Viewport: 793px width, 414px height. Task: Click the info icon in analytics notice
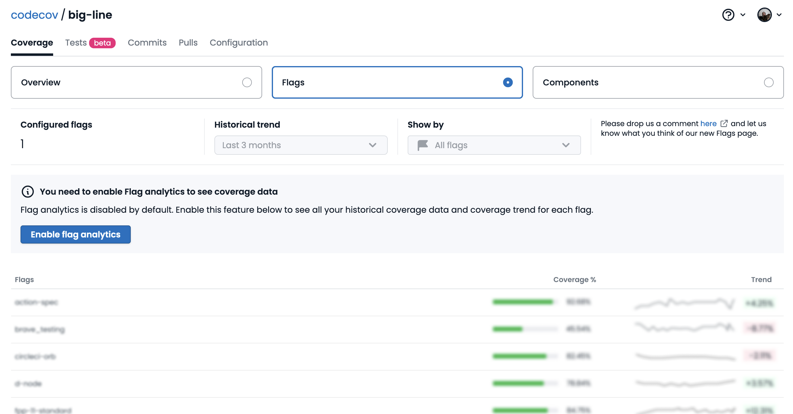28,191
